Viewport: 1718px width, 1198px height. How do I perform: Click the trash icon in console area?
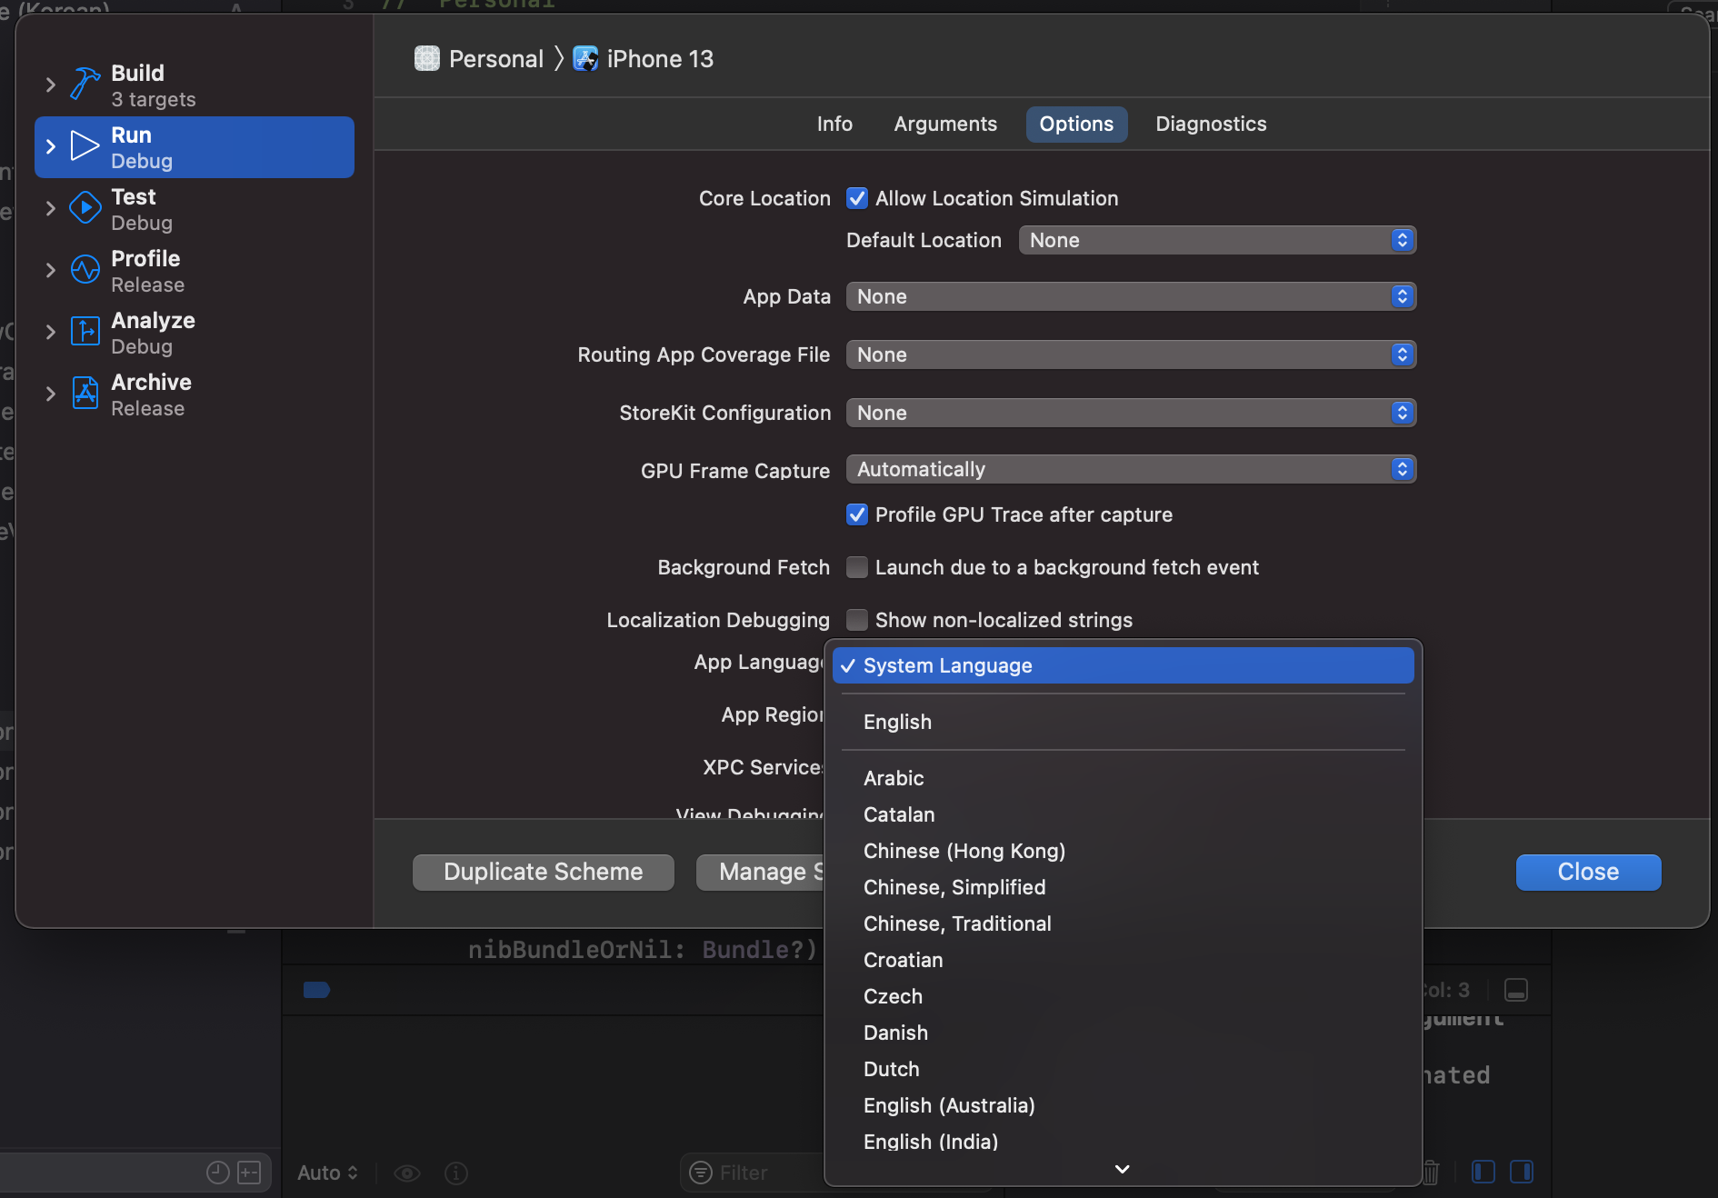point(1431,1173)
